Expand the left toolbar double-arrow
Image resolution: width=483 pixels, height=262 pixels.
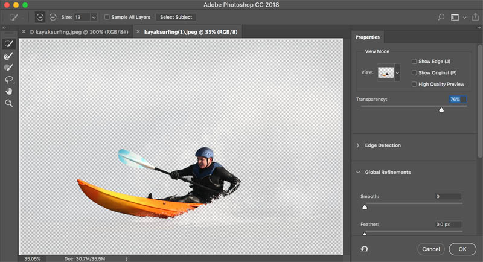click(4, 27)
